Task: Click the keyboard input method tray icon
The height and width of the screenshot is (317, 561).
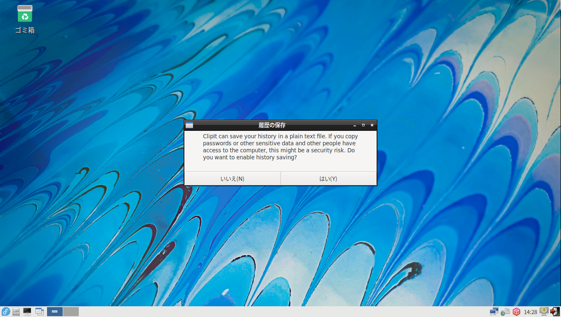Action: point(505,312)
